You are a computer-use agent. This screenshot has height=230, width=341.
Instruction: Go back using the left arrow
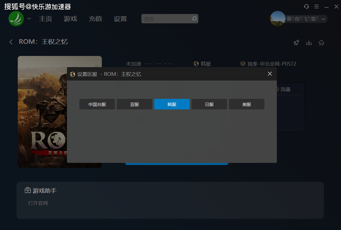11,42
